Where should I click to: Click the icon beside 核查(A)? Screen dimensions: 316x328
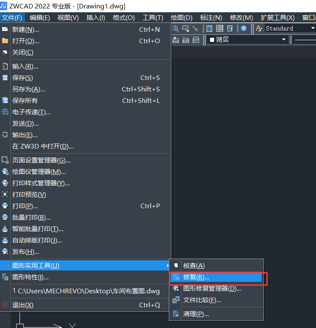(x=176, y=266)
